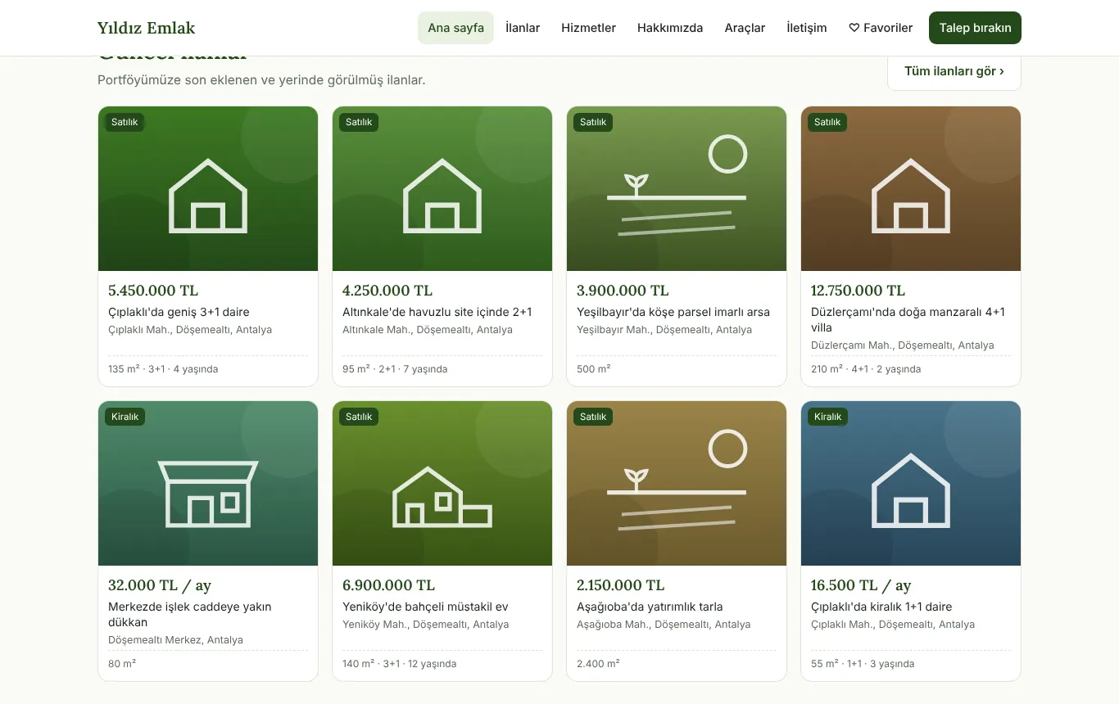Viewport: 1119px width, 704px height.
Task: Open Favoriler with the heart icon
Action: [x=881, y=28]
